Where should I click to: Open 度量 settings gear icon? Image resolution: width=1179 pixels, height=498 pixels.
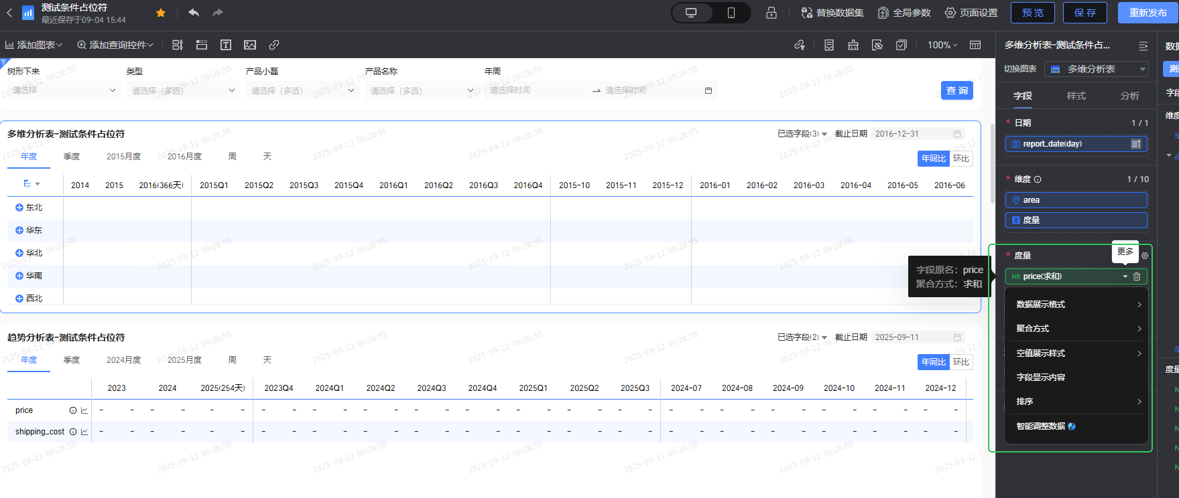pos(1145,256)
